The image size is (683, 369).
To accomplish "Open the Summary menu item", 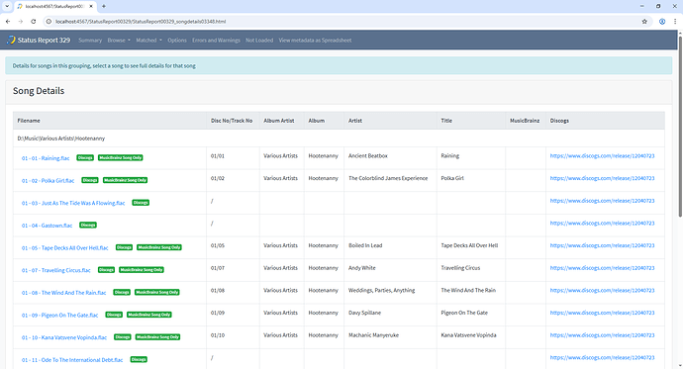I will tap(90, 40).
